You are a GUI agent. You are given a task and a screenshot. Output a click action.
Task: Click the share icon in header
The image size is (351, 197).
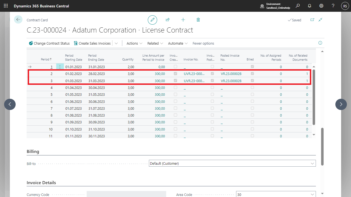pyautogui.click(x=168, y=20)
